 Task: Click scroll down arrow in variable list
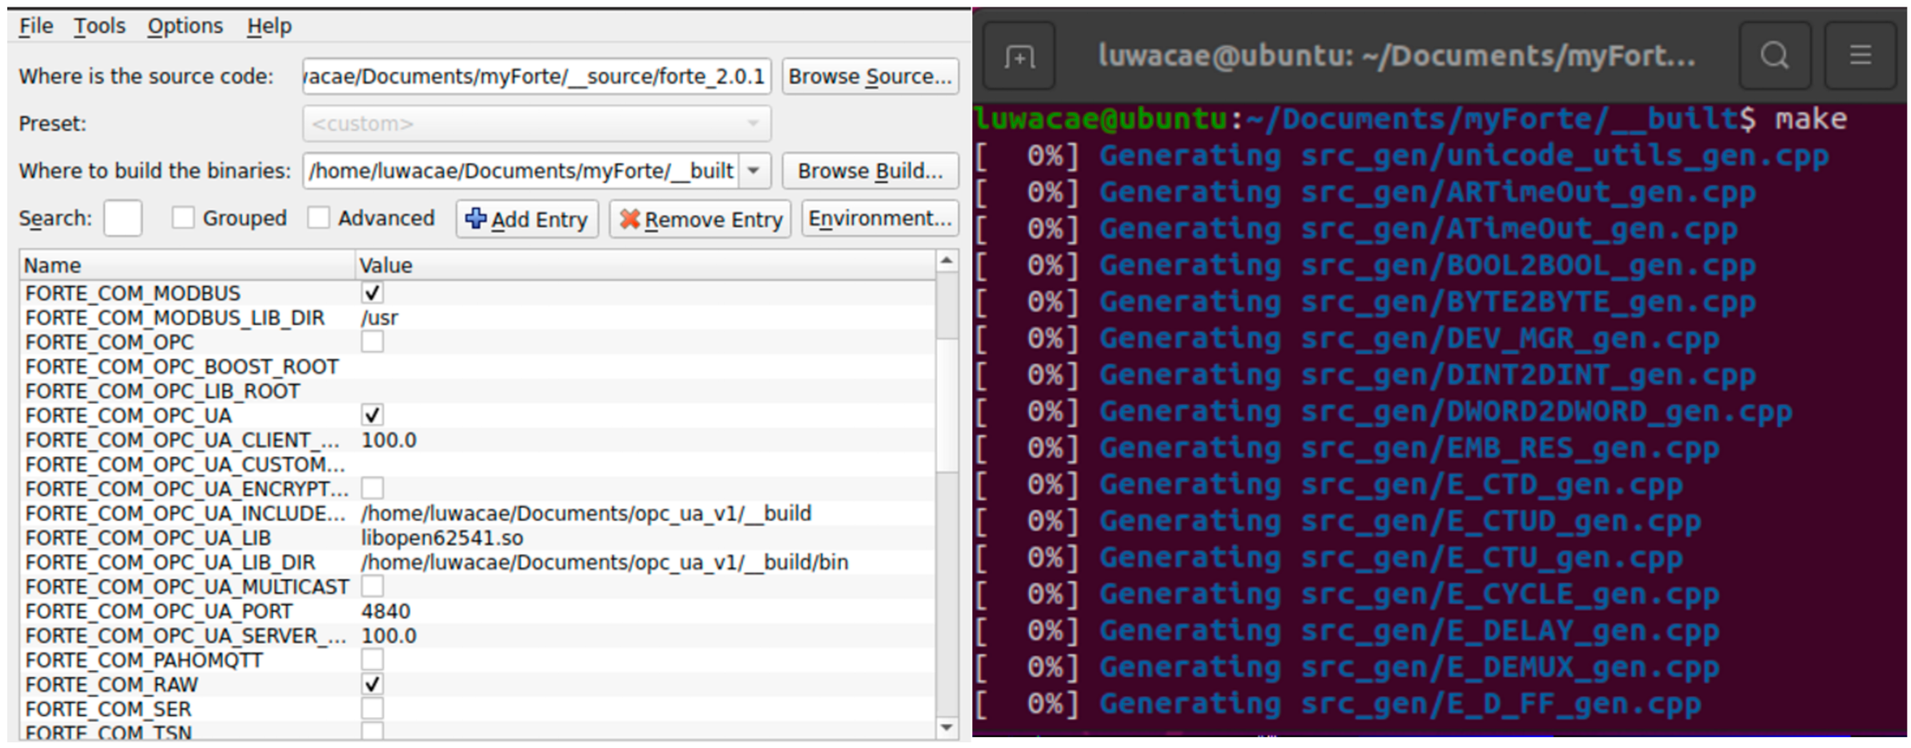(x=946, y=727)
